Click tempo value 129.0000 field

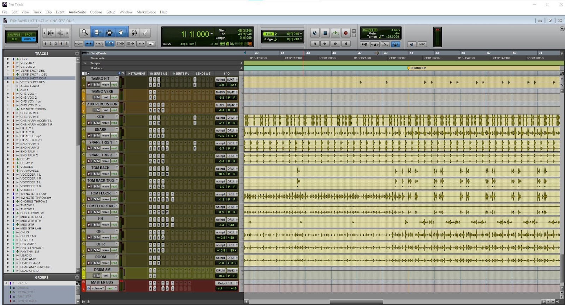pos(392,36)
